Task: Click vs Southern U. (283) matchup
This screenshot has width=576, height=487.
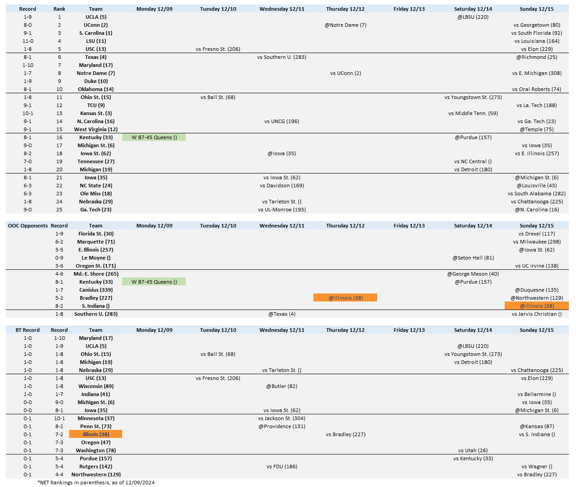Action: [282, 57]
